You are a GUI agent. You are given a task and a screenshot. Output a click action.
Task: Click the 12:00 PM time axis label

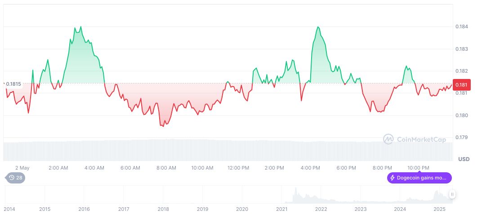238,168
